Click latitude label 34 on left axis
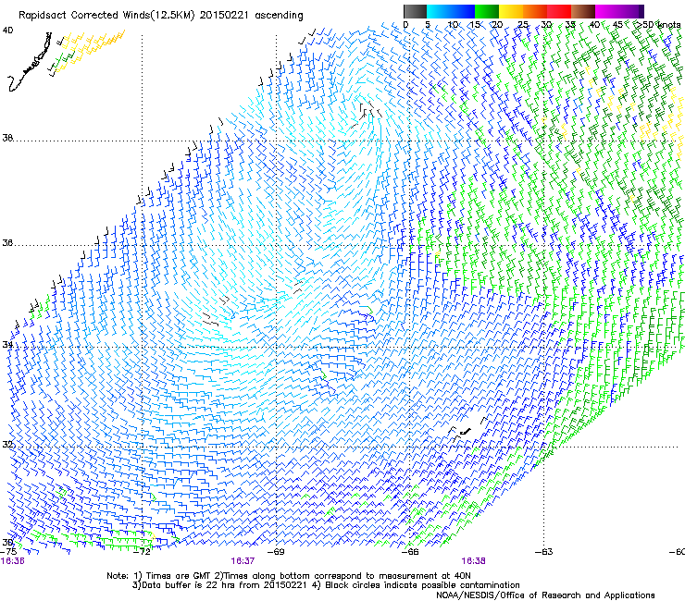 click(7, 345)
